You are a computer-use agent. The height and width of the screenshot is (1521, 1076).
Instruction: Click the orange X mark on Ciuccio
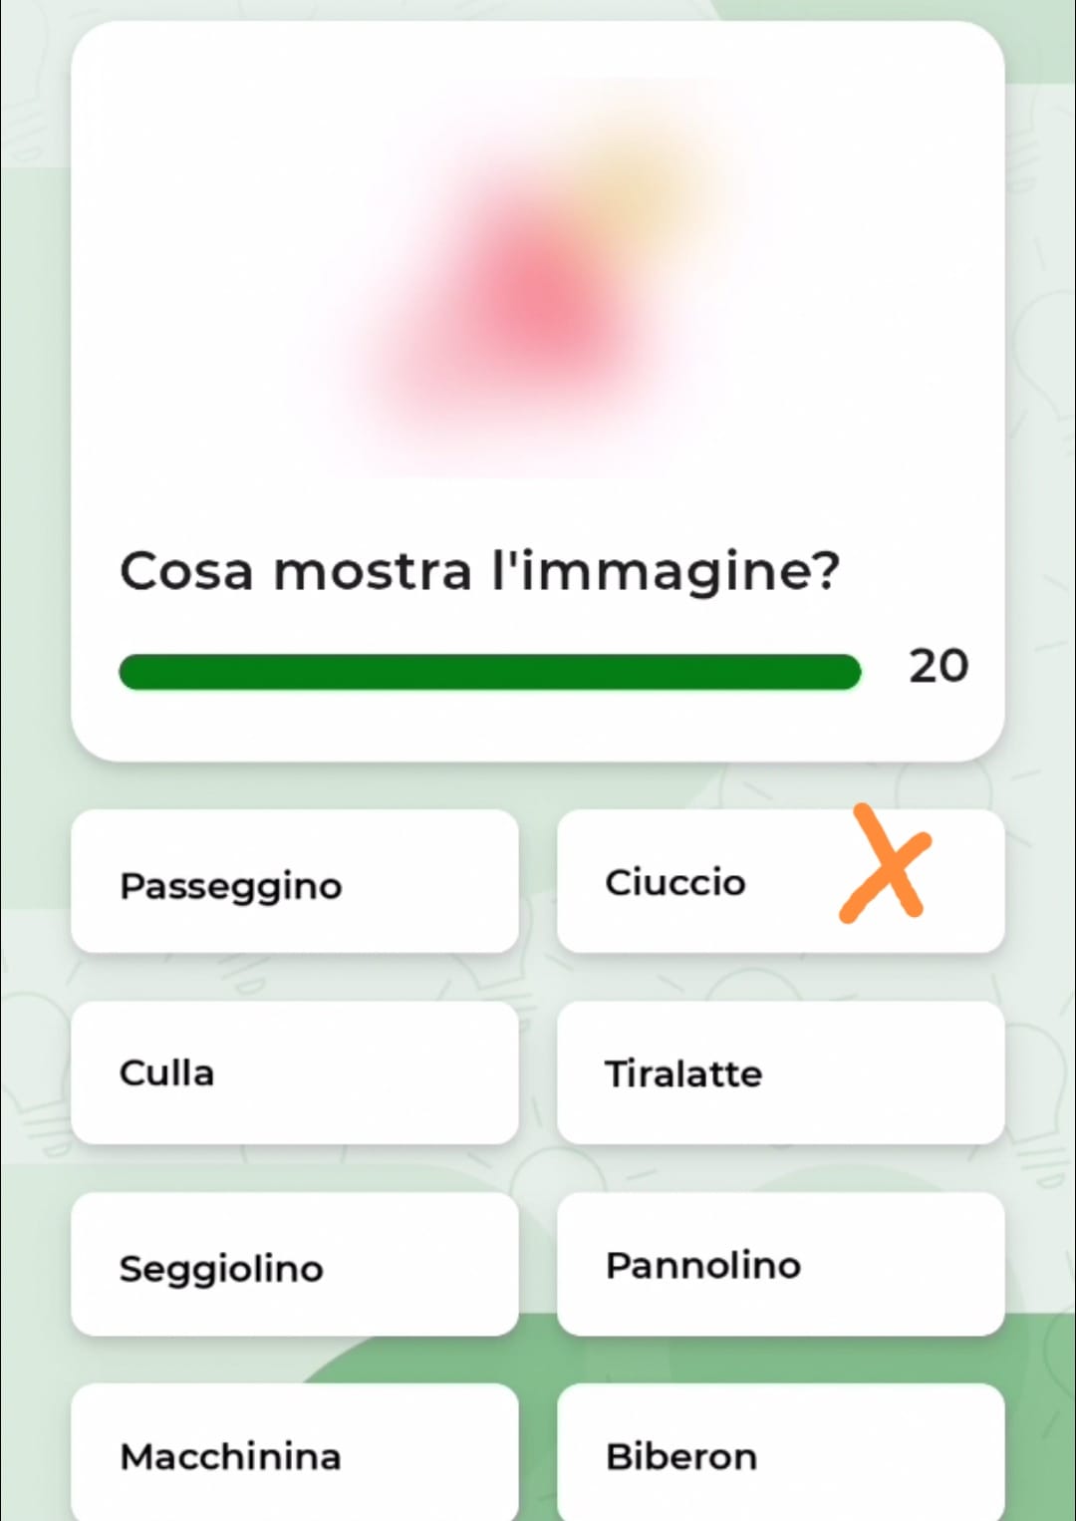(885, 863)
